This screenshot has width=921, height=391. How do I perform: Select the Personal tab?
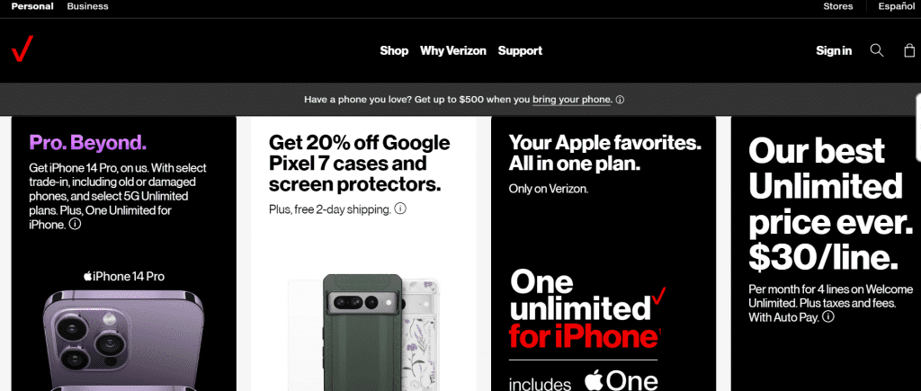pyautogui.click(x=32, y=6)
